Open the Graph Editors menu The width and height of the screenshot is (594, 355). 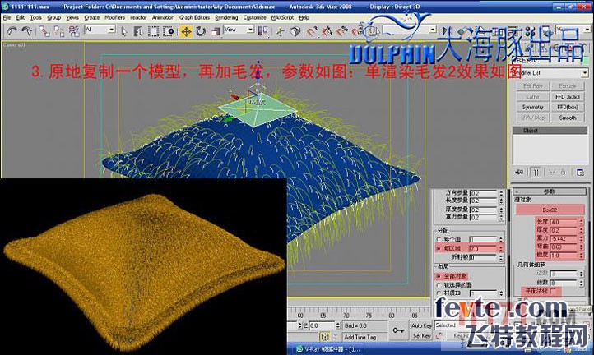click(x=194, y=17)
